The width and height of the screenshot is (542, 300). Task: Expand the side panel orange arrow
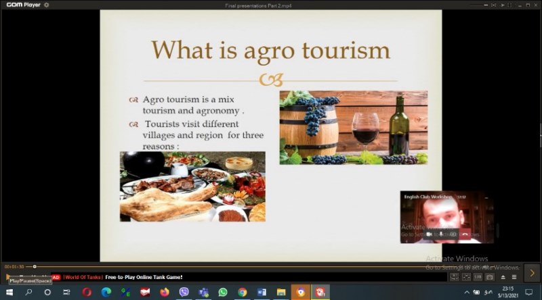(532, 273)
